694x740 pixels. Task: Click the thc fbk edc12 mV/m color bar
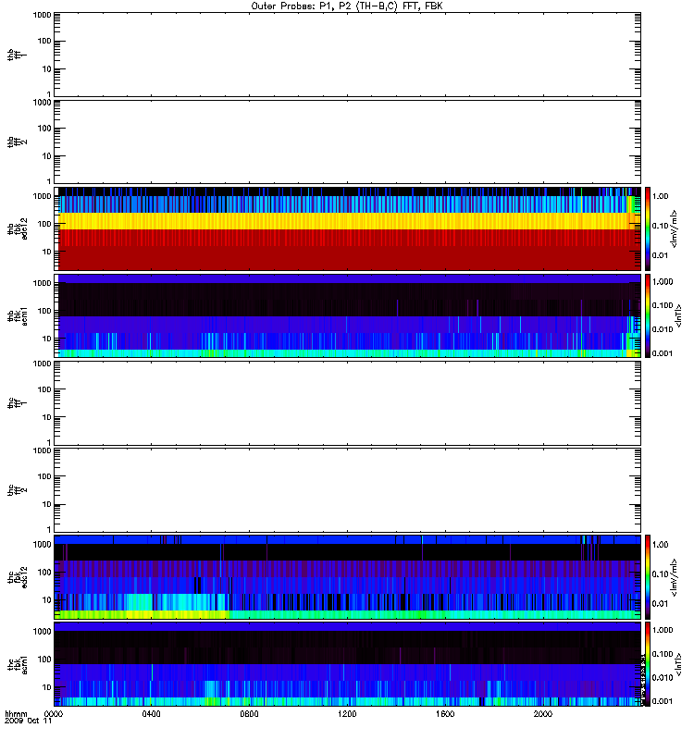[x=648, y=577]
